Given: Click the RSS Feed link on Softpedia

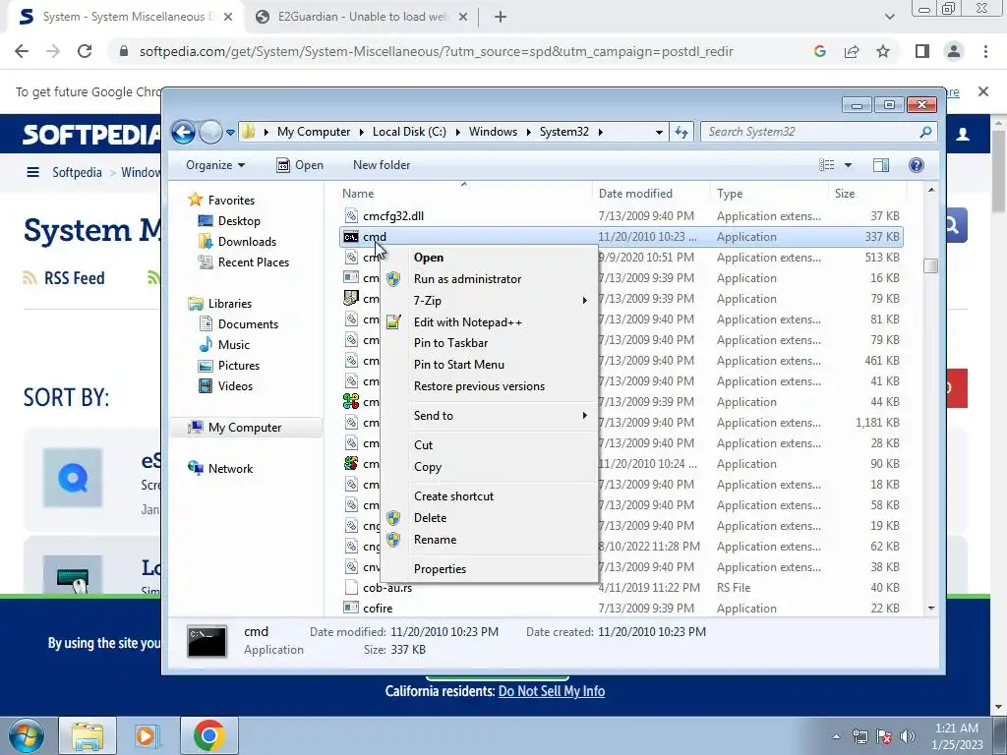Looking at the screenshot, I should 74,278.
